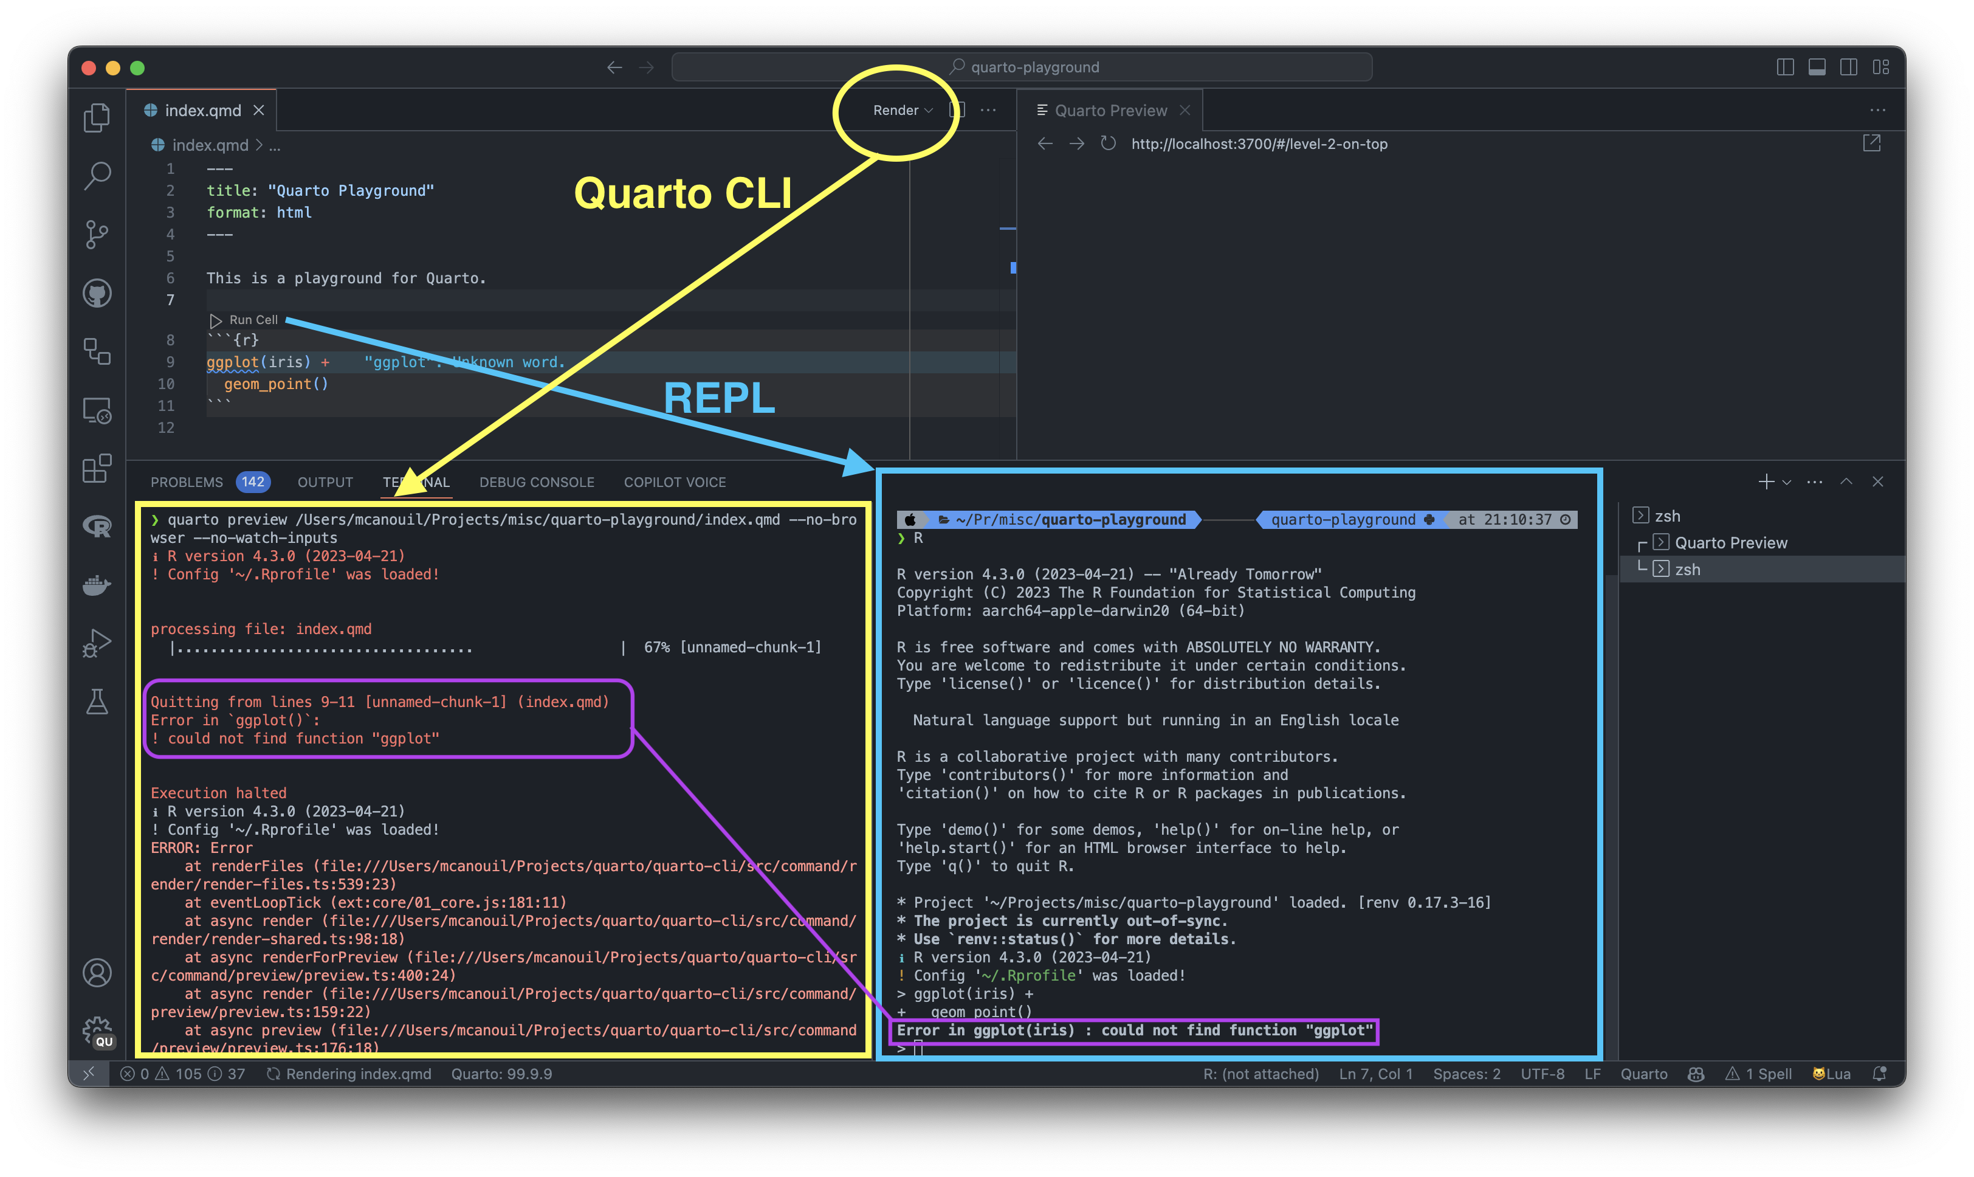Open the Accounts menu
Image resolution: width=1974 pixels, height=1177 pixels.
97,973
